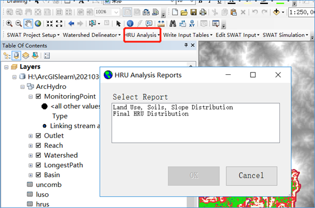
Task: Pick the Select Elements black arrow tool
Action: (x=118, y=24)
